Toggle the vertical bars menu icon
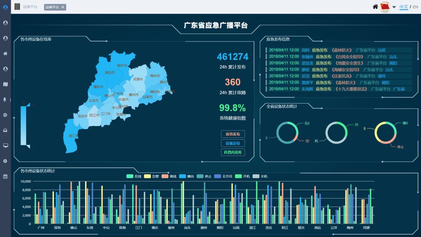Viewport: 421px width, 237px height. click(17, 7)
